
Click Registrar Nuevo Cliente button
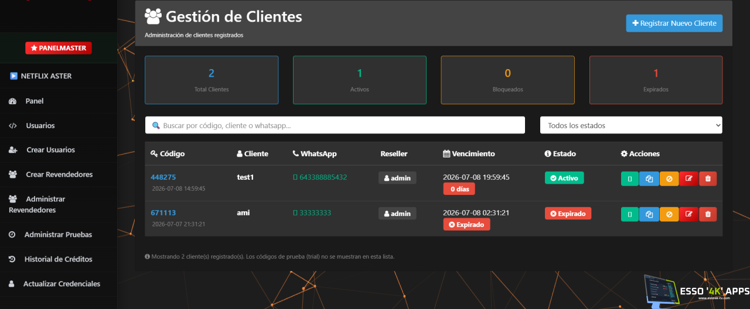(x=674, y=23)
